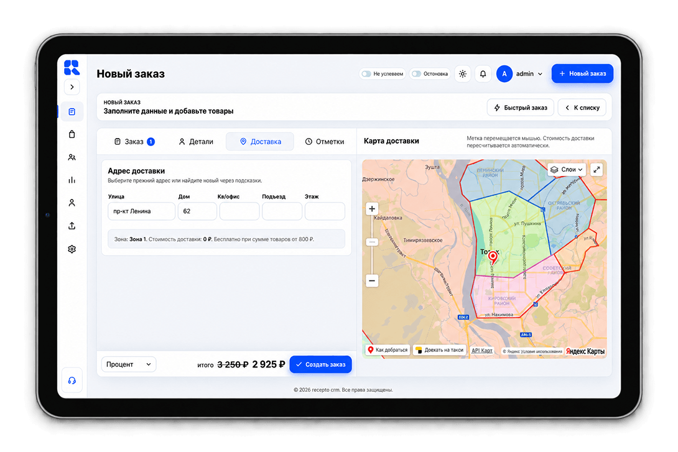This screenshot has width=678, height=452.
Task: Open the shopping bag products icon
Action: [72, 134]
